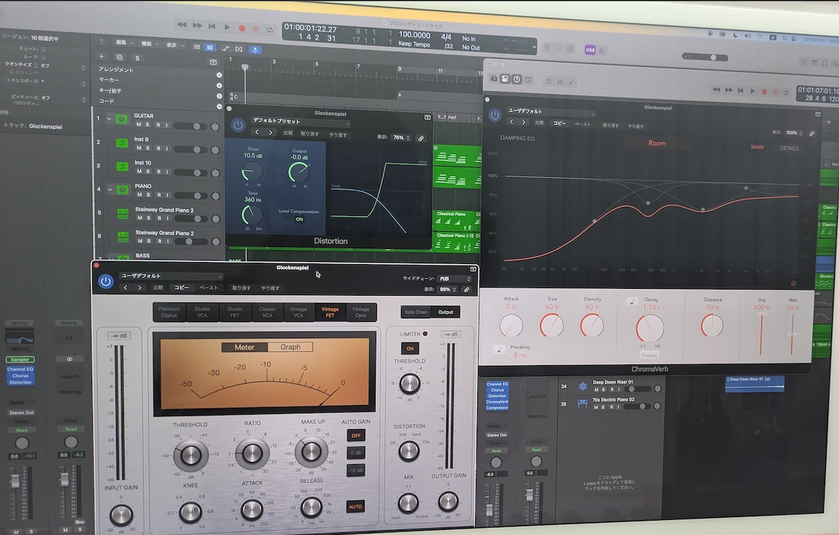Switch Compressor panel to Side Chain
Screen dimensions: 839x535
(415, 312)
